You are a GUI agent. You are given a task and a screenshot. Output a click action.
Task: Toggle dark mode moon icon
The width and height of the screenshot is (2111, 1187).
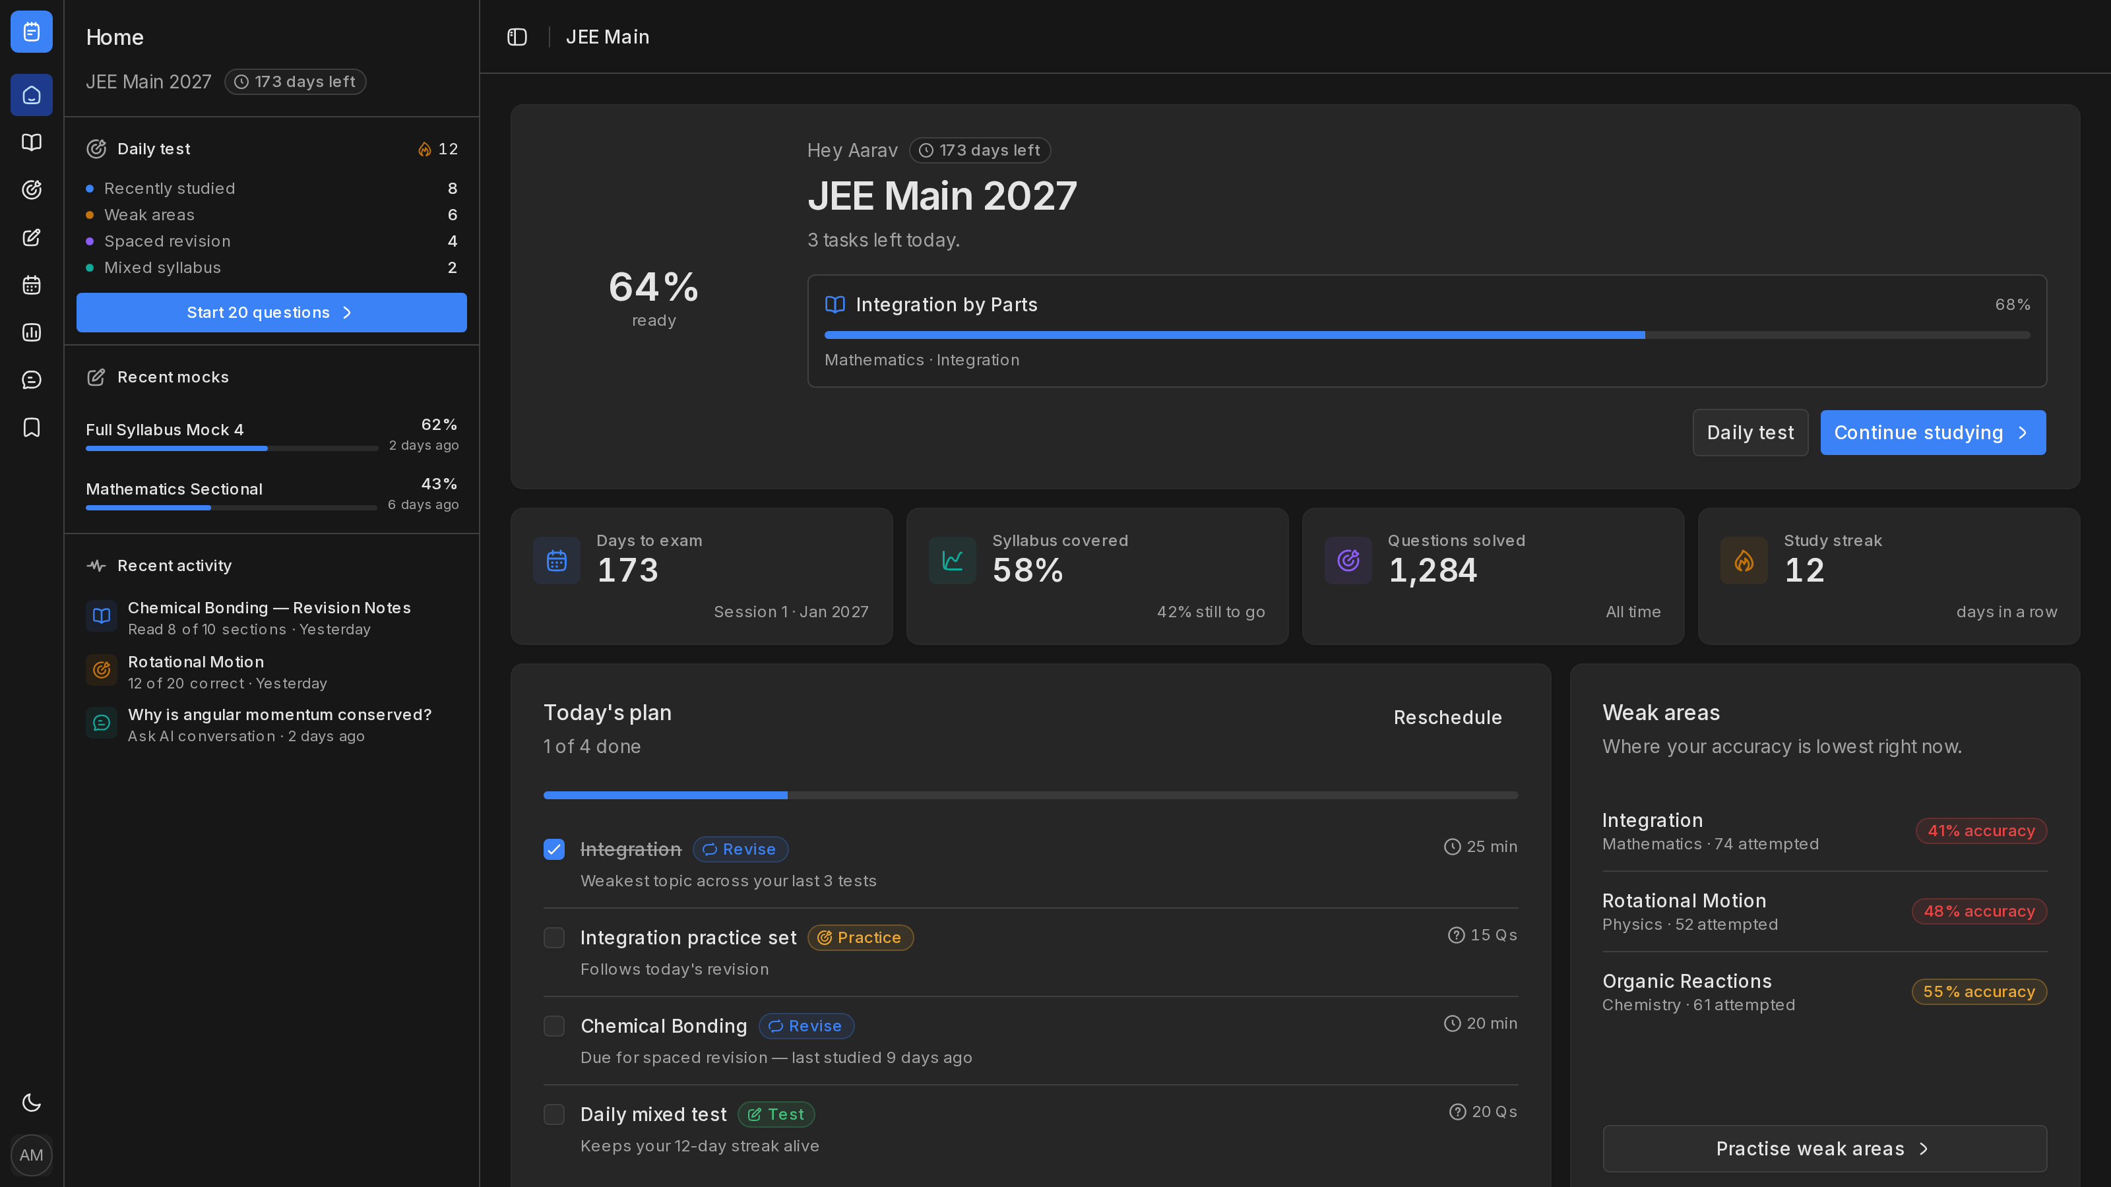pyautogui.click(x=31, y=1103)
